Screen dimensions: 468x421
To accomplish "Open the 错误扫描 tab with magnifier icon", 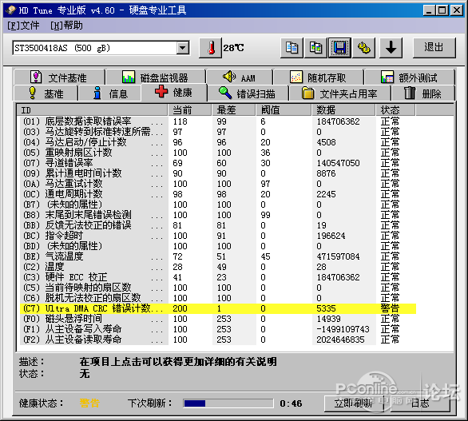I will (247, 93).
